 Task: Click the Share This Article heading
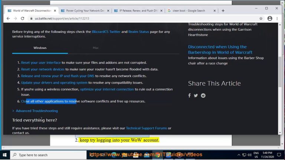click(x=214, y=83)
